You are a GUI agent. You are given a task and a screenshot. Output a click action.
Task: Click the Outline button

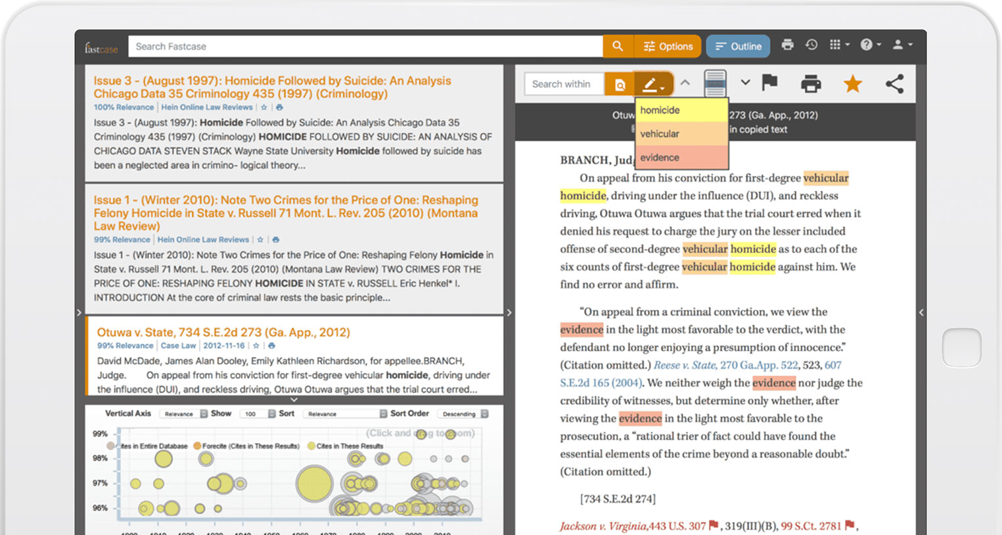point(738,47)
